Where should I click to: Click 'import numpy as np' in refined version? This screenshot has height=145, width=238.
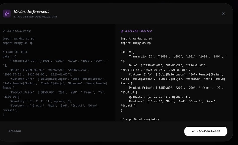[x=136, y=43]
